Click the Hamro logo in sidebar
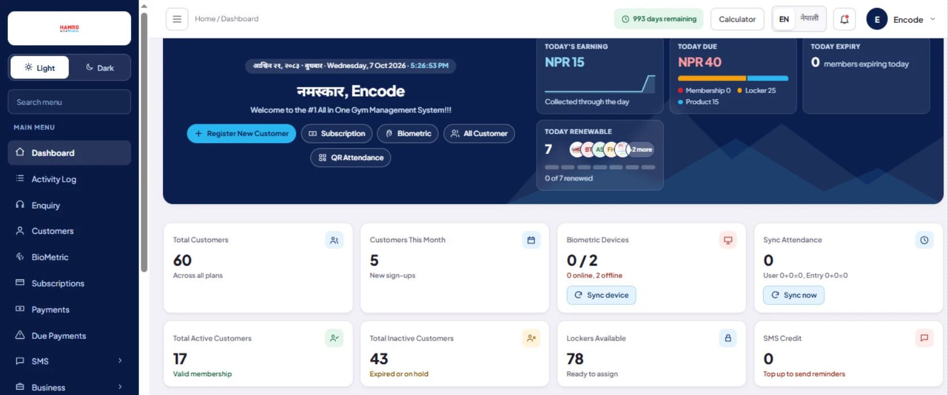 coord(69,28)
